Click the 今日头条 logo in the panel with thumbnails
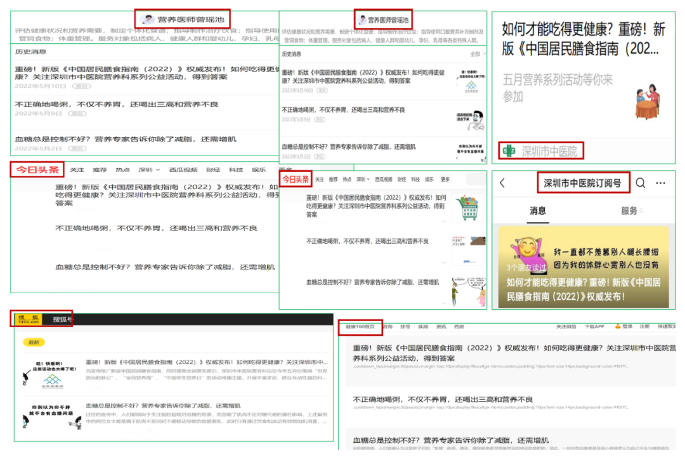This screenshot has width=685, height=457. click(x=296, y=179)
